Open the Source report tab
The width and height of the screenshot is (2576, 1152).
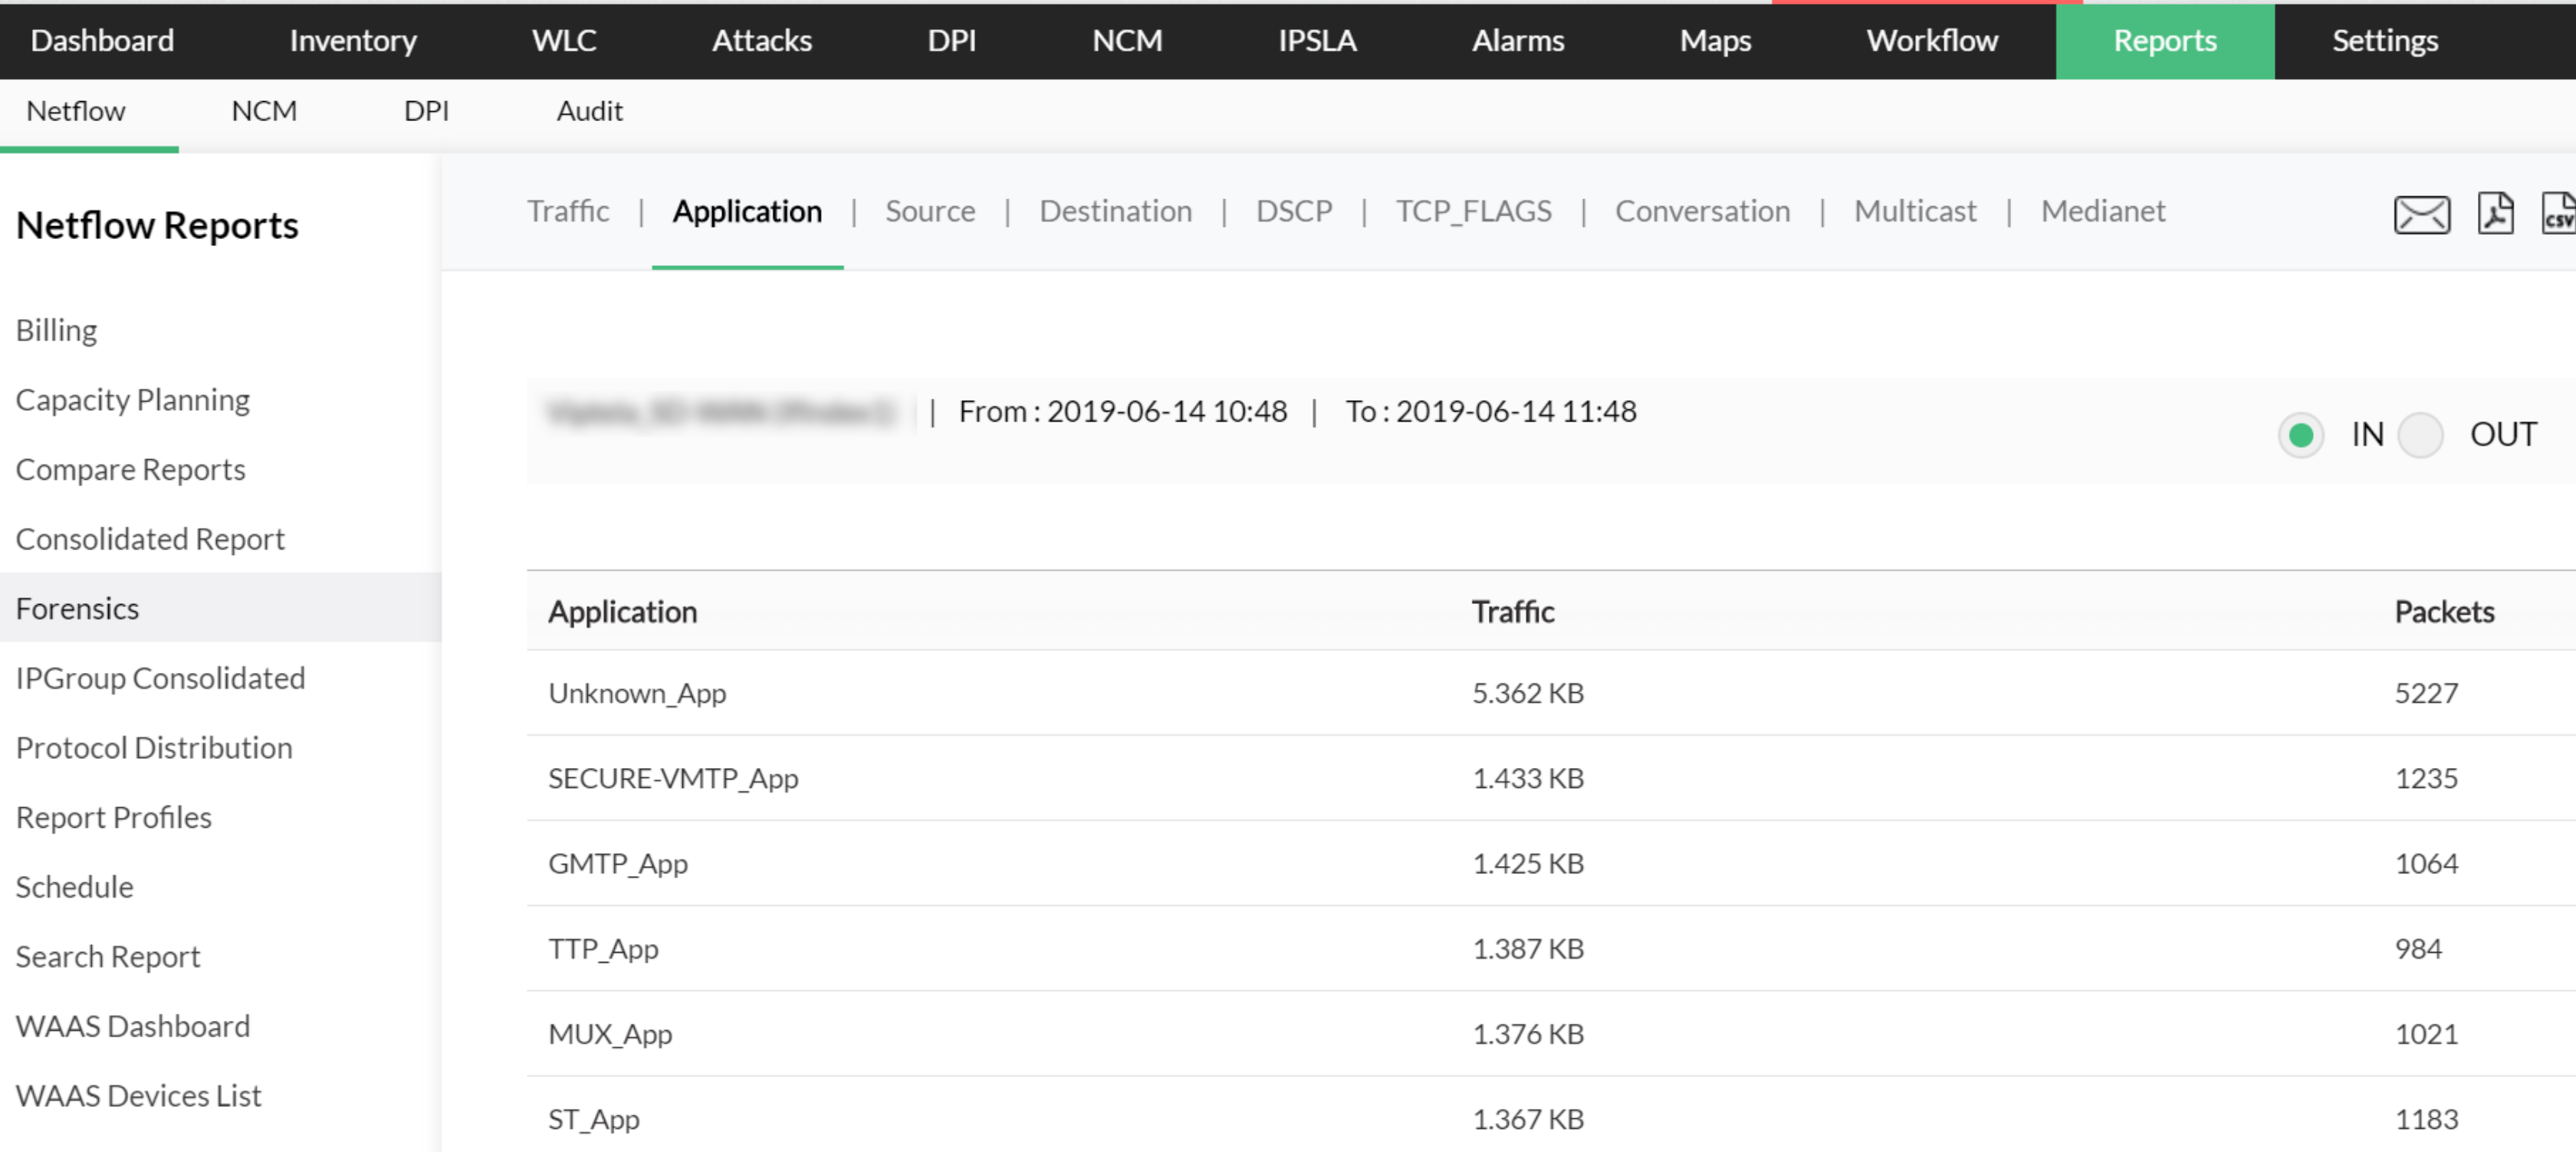(929, 211)
